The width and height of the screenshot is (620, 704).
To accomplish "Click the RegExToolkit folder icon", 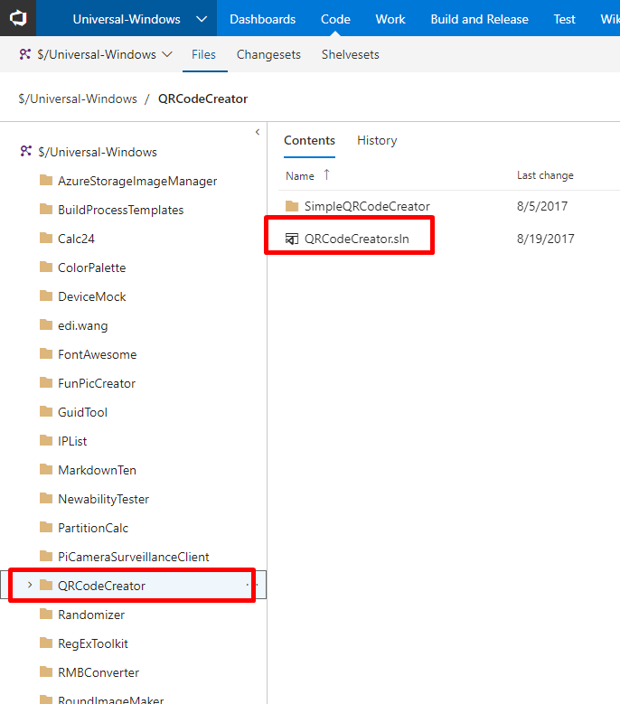I will tap(46, 643).
